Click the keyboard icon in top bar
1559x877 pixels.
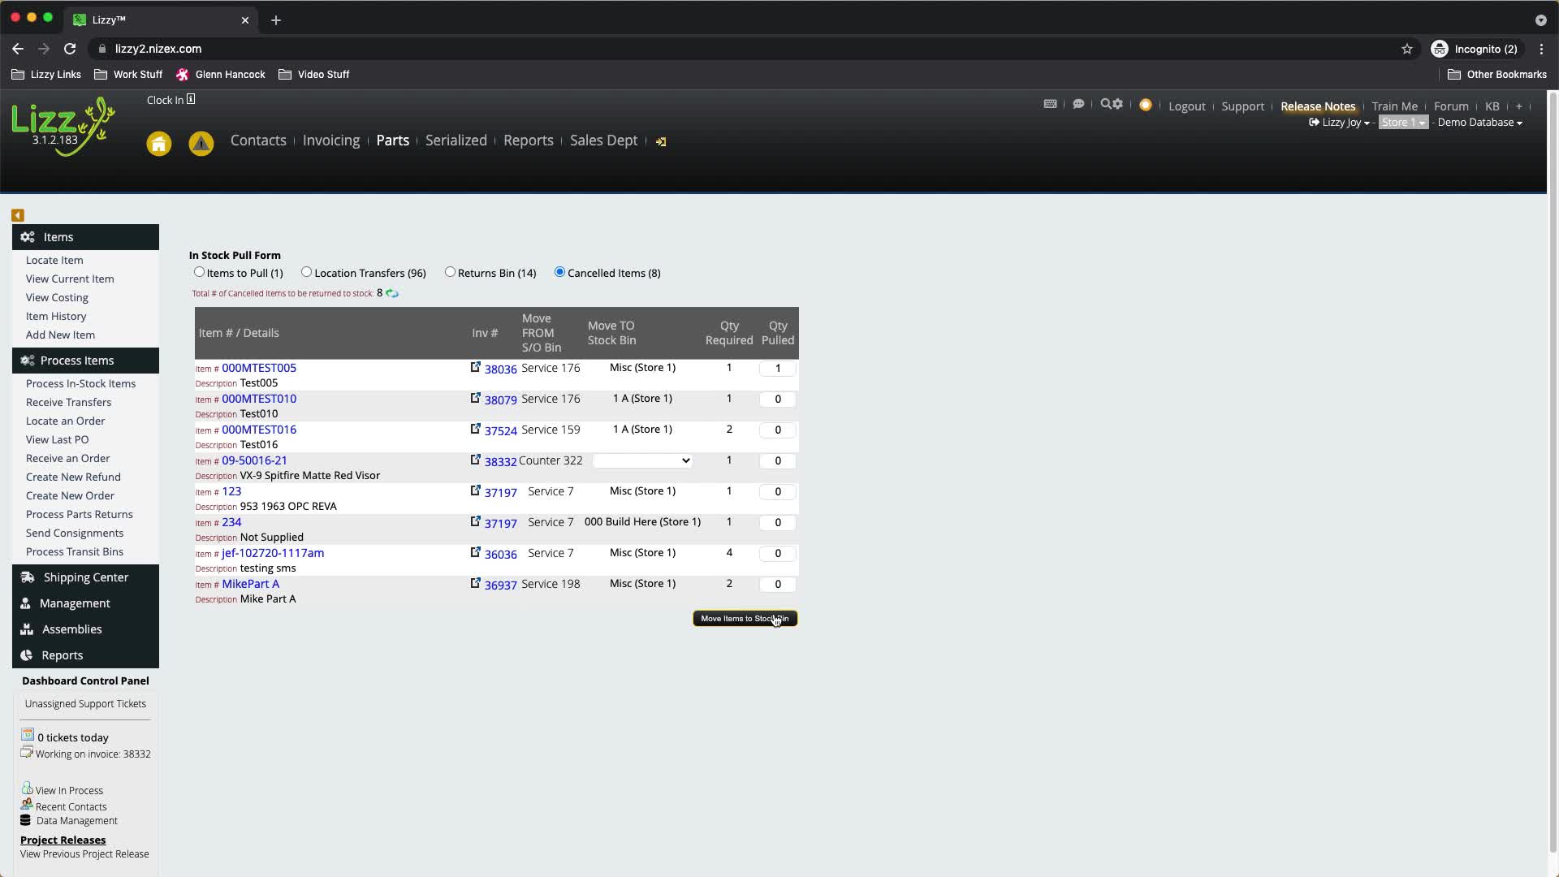(x=1050, y=104)
